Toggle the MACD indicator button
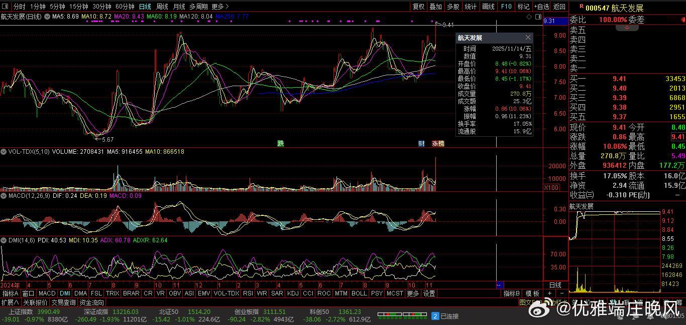Image resolution: width=686 pixels, height=325 pixels. pyautogui.click(x=47, y=293)
